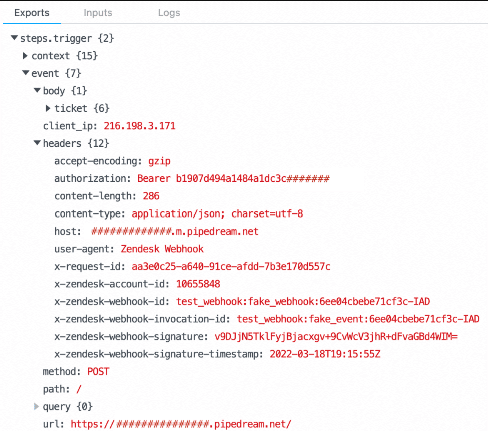Click the POST value
Viewport: 488px width, 431px height.
click(x=98, y=371)
